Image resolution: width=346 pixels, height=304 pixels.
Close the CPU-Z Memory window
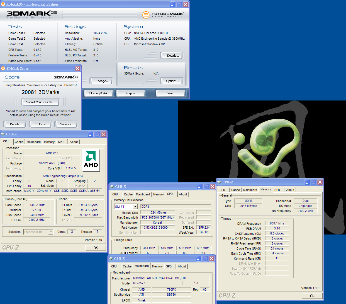click(x=320, y=182)
